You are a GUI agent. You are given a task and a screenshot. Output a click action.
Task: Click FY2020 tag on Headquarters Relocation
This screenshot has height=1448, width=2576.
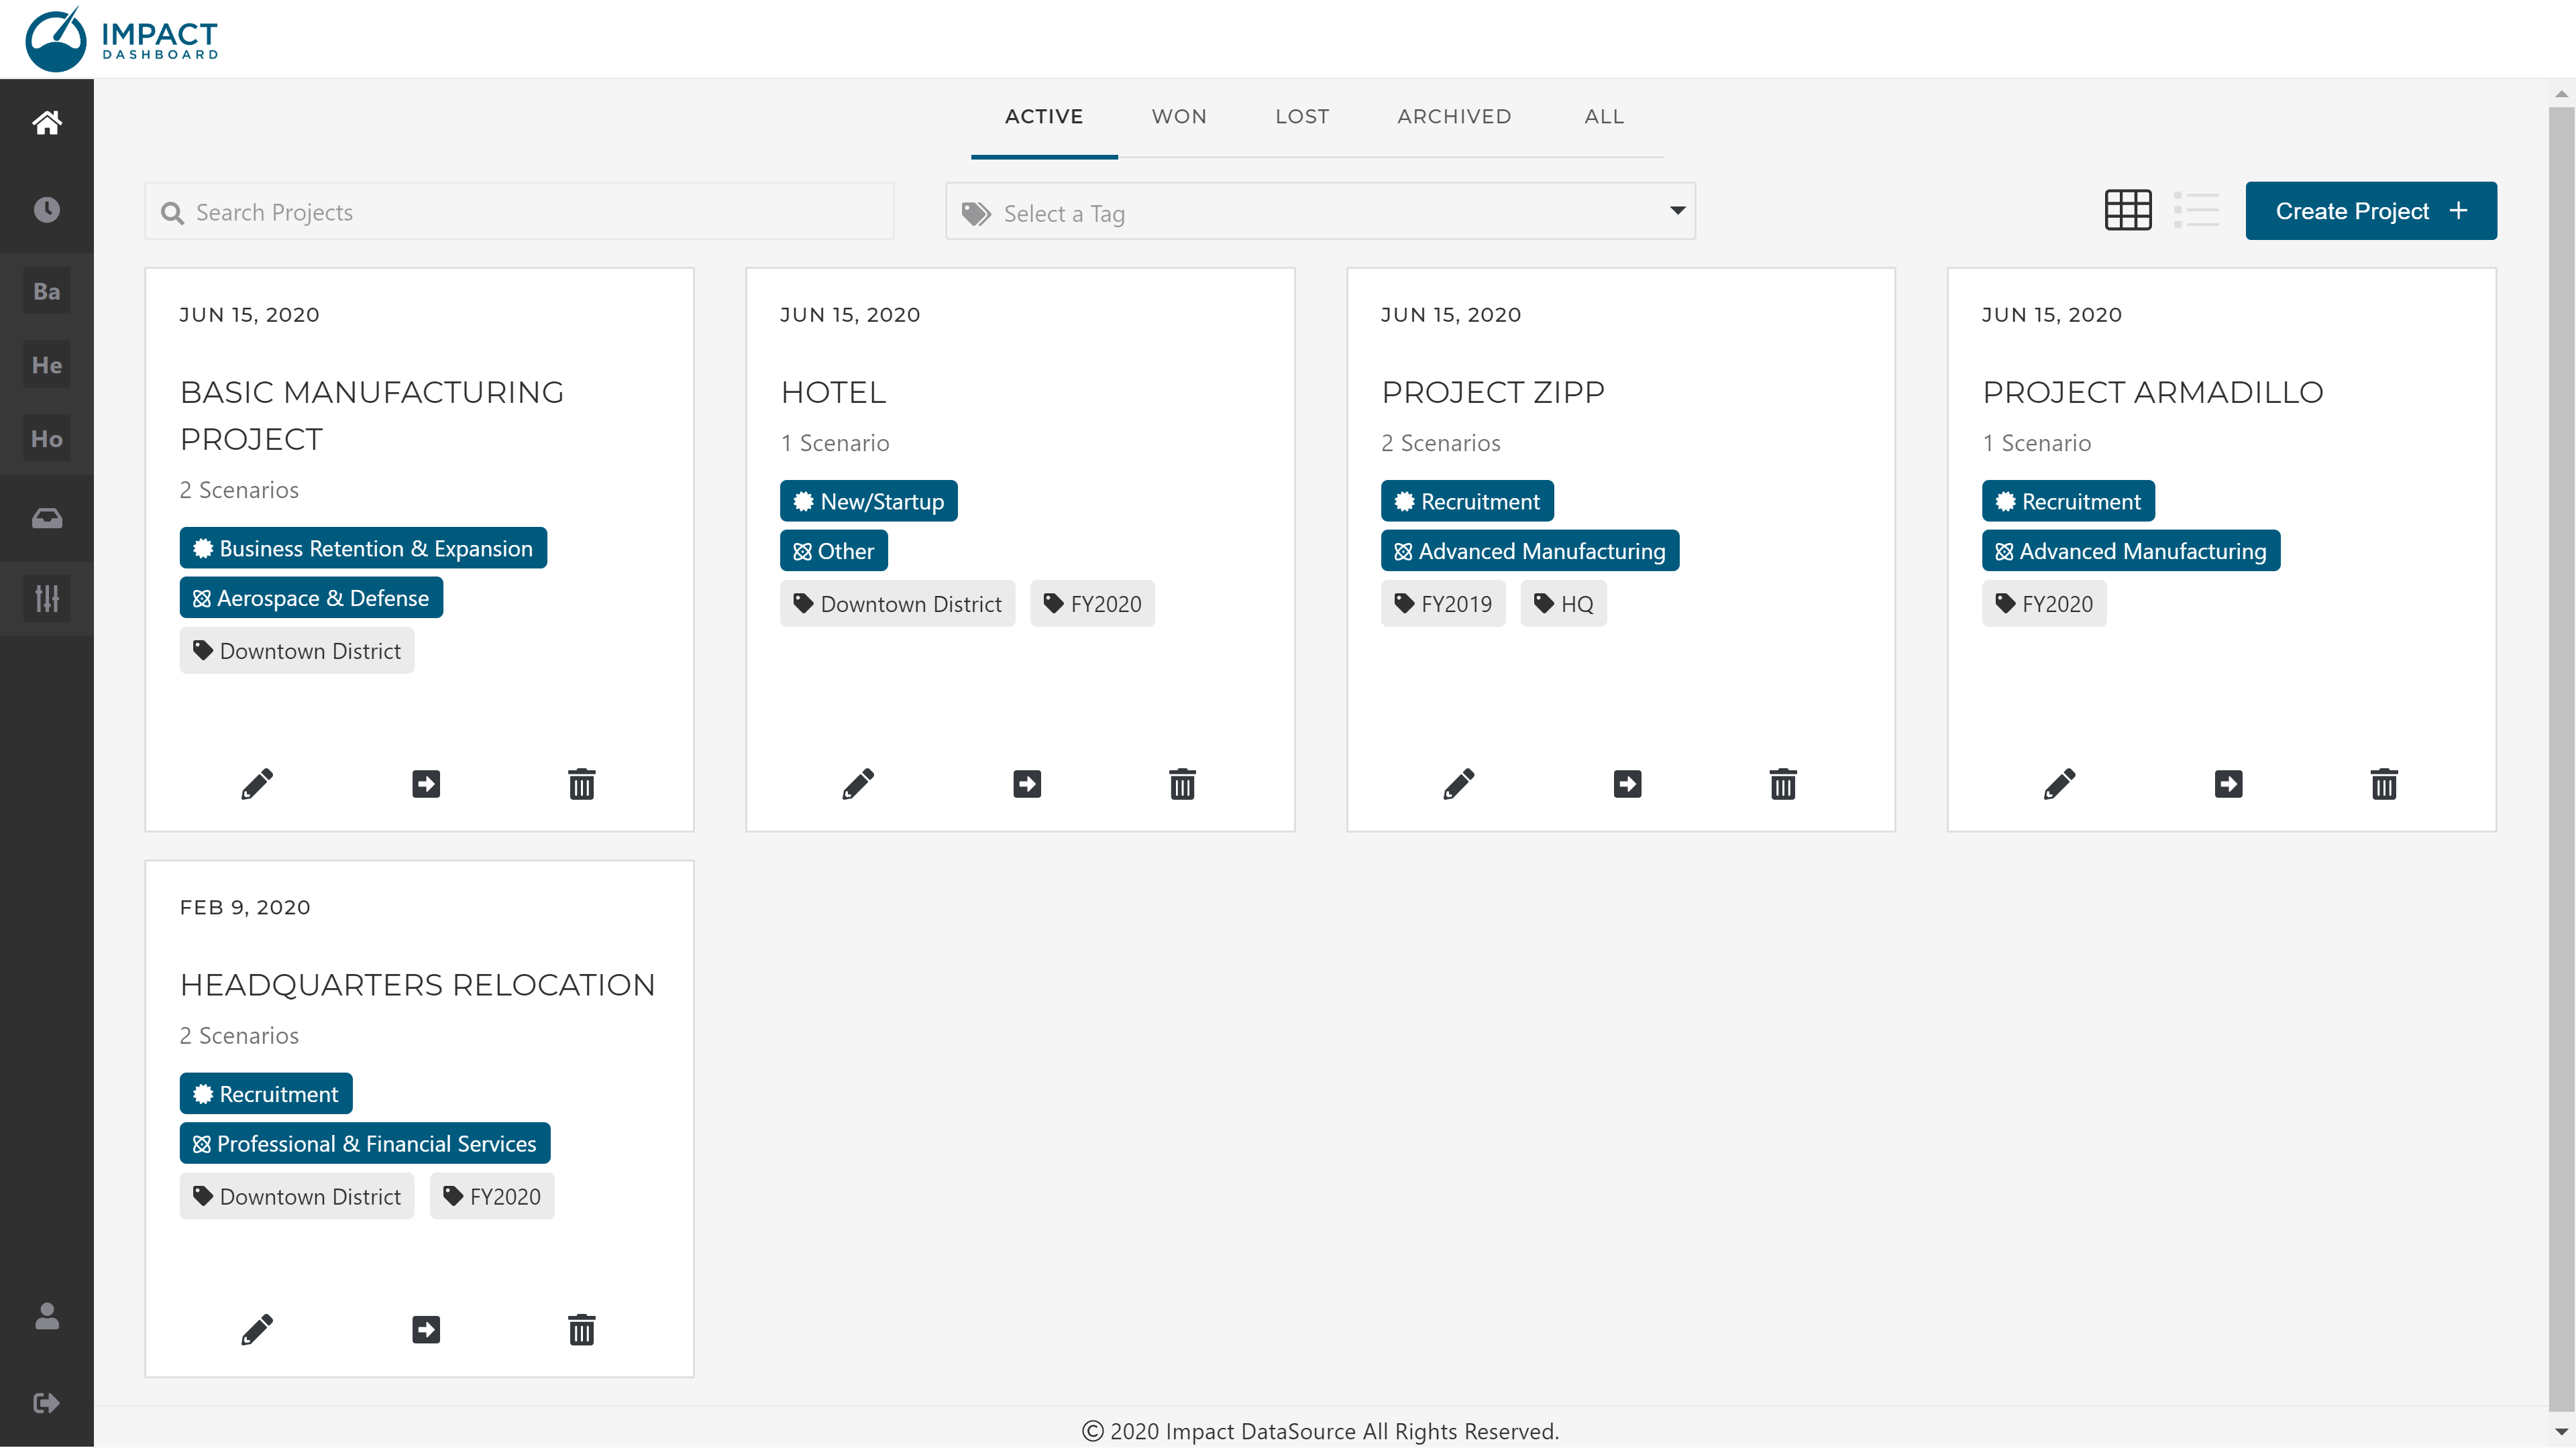coord(492,1196)
